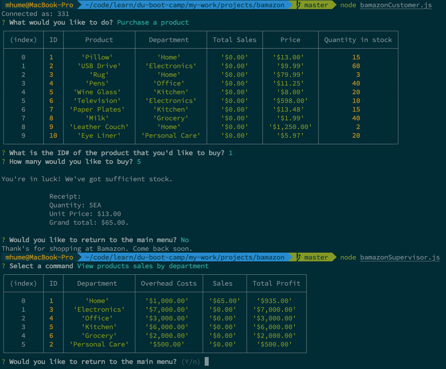Click the cursor block after (Y/n)

point(207,361)
